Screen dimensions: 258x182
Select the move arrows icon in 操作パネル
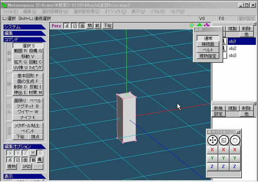tap(213, 140)
